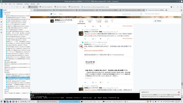
Task: Open the Have an account? Log in dropdown
Action: pos(152,14)
